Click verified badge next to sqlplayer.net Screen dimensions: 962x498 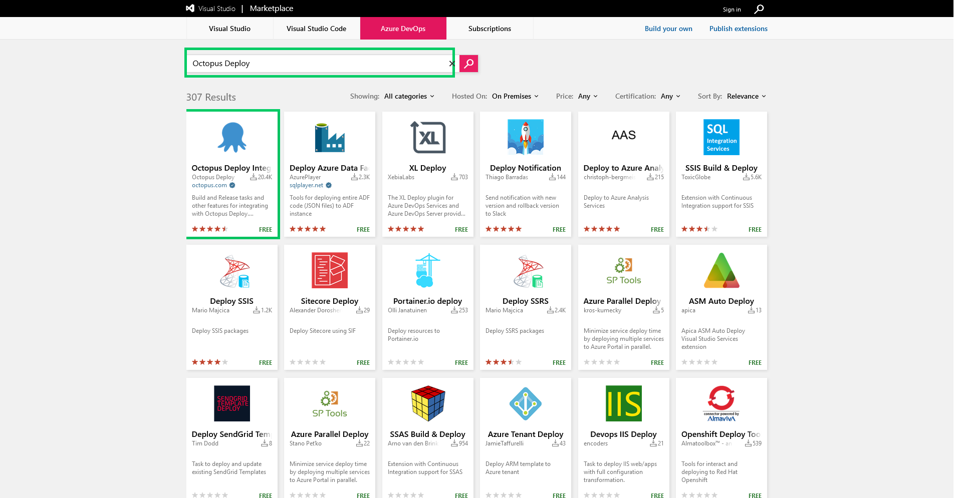329,185
